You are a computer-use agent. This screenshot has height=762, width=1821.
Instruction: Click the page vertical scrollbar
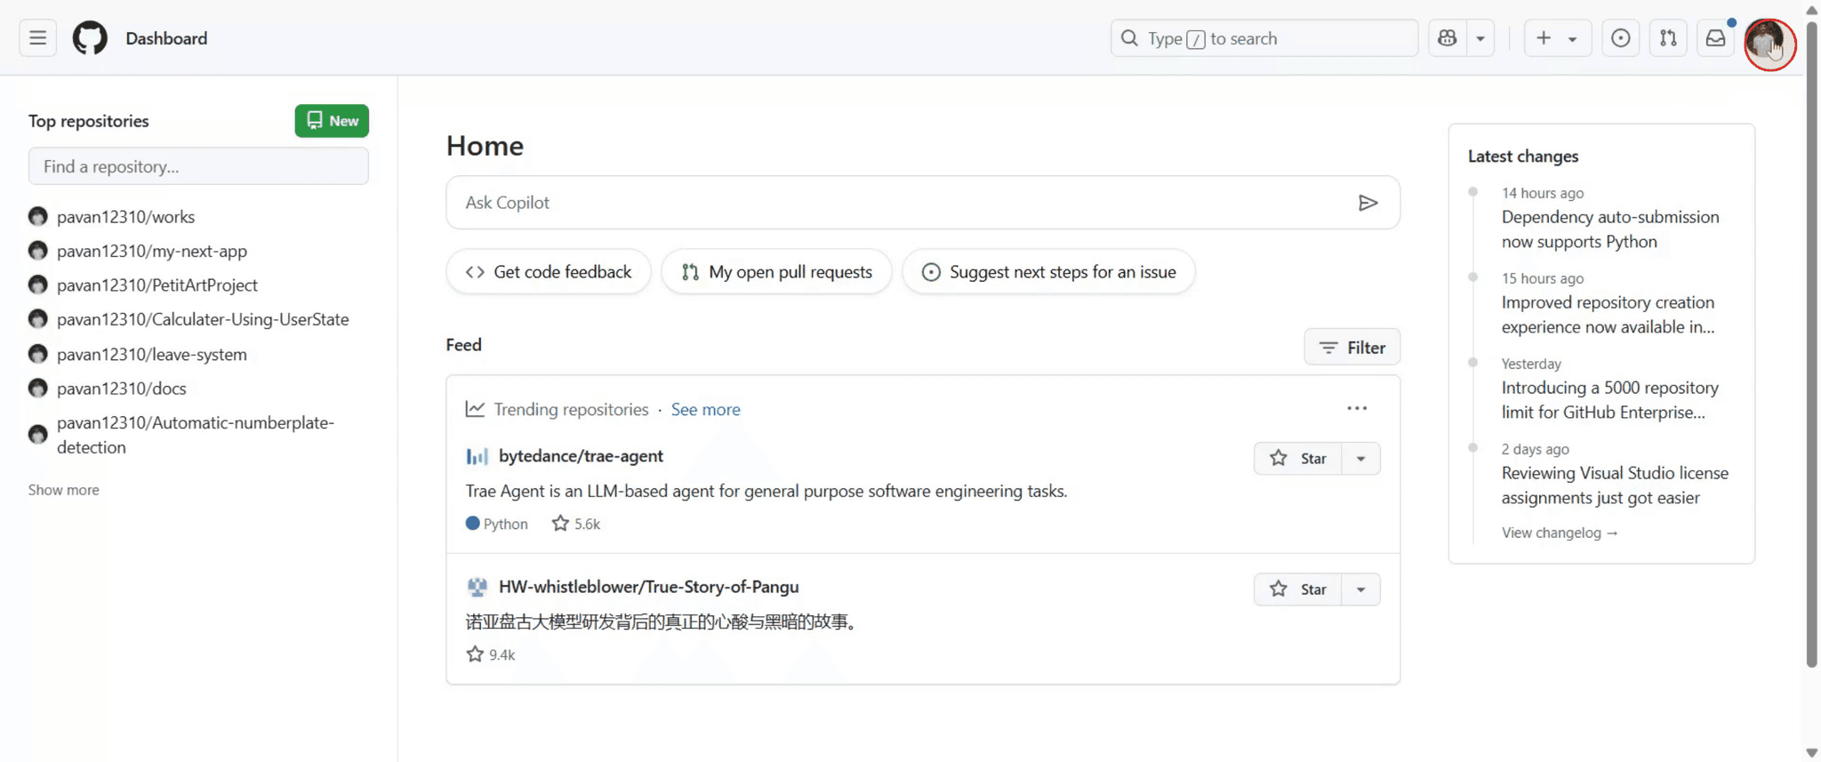[1812, 342]
